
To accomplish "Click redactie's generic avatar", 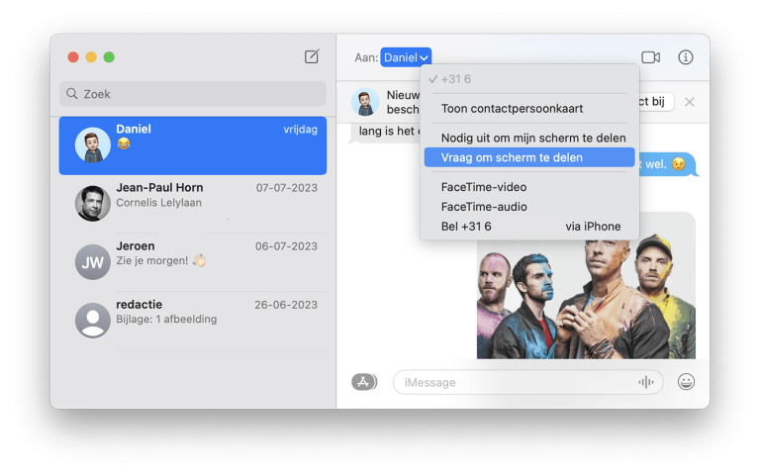I will [x=93, y=321].
